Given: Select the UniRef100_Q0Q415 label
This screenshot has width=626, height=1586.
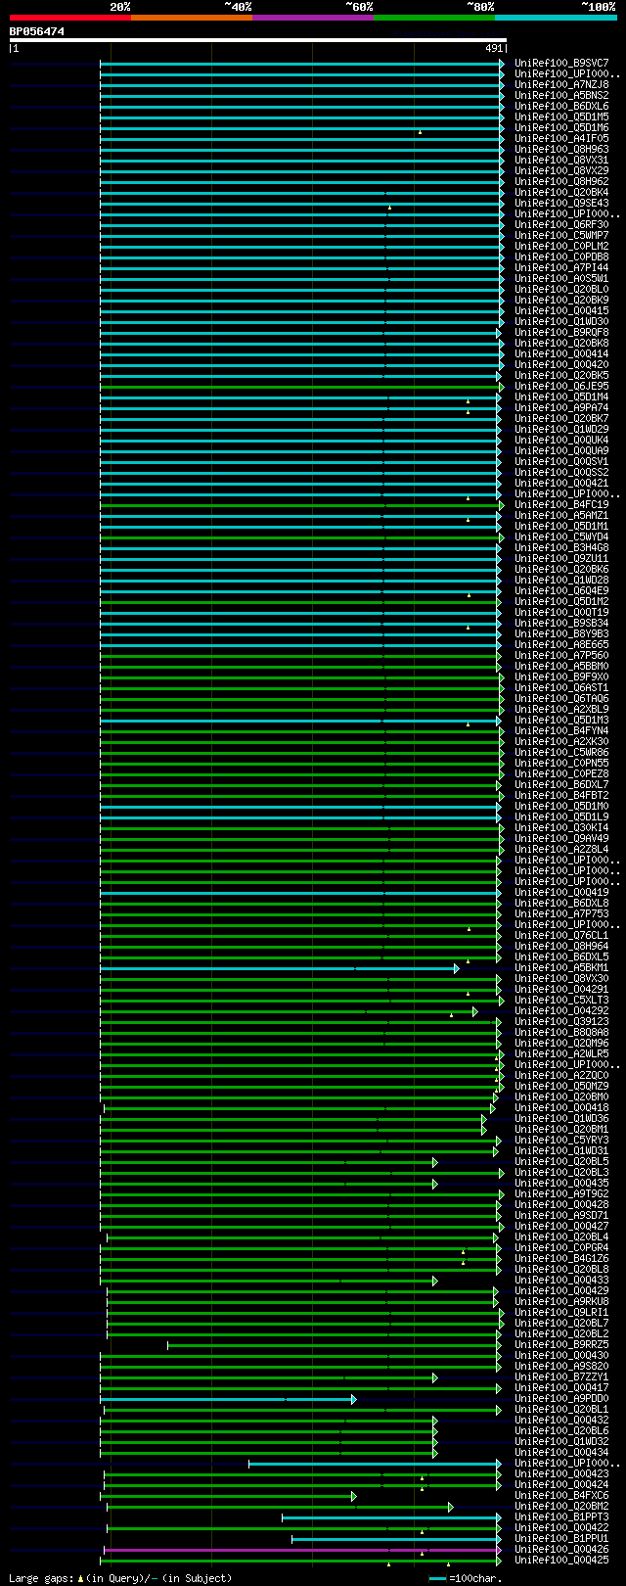Looking at the screenshot, I should (x=561, y=311).
